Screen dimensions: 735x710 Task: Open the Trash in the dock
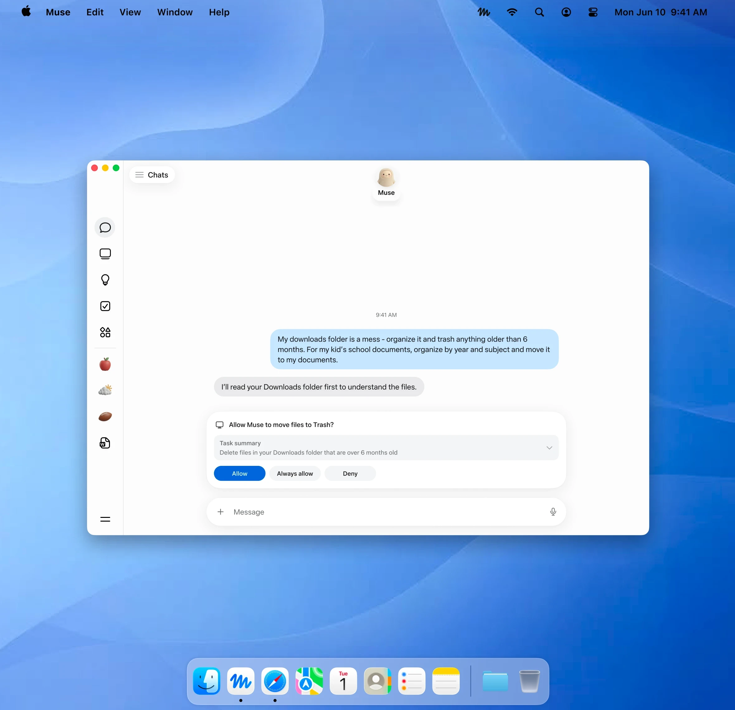pos(529,681)
